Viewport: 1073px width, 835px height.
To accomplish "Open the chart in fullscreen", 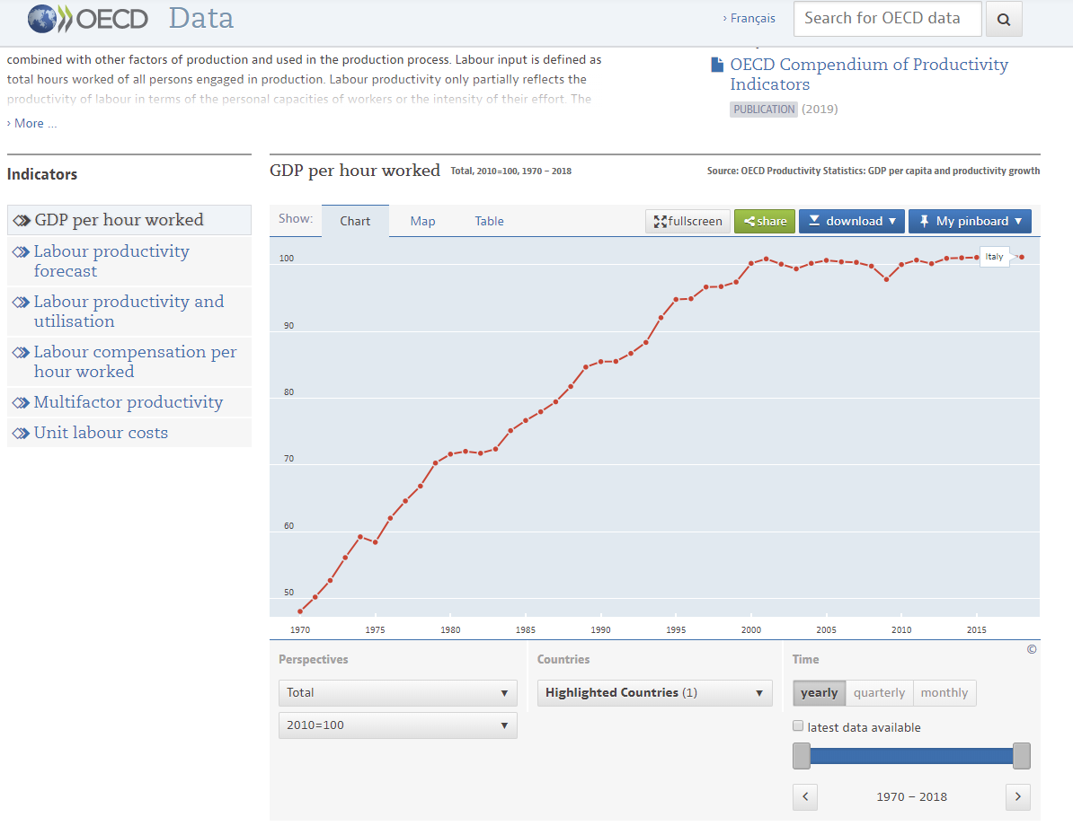I will pyautogui.click(x=688, y=221).
